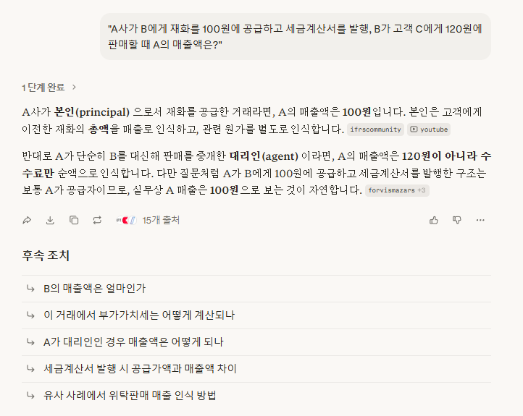Click the thumbs down icon
This screenshot has height=416, width=523.
[x=457, y=220]
